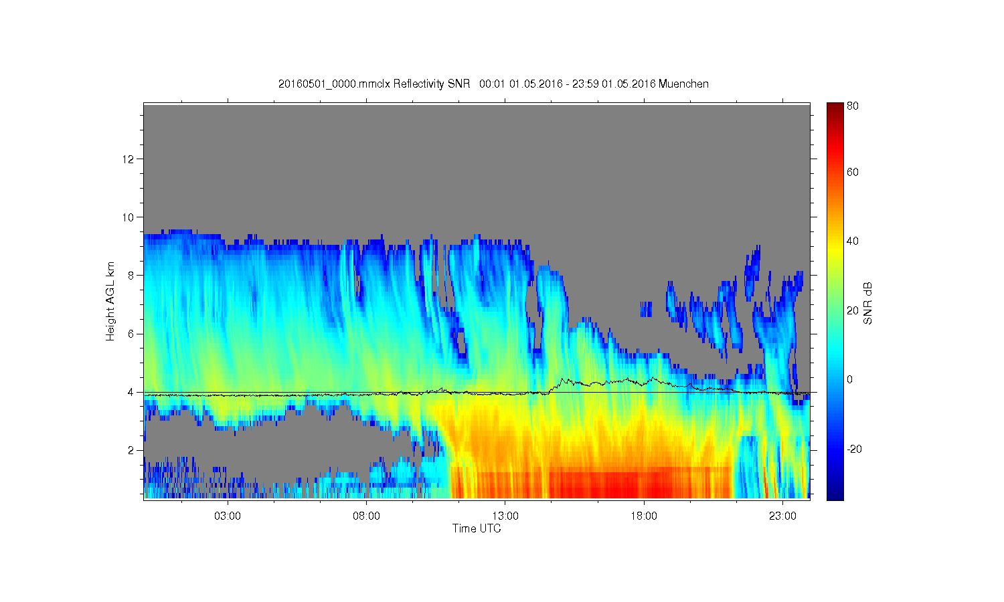Click the height axis tick label 4
Image resolution: width=1004 pixels, height=602 pixels.
[132, 392]
